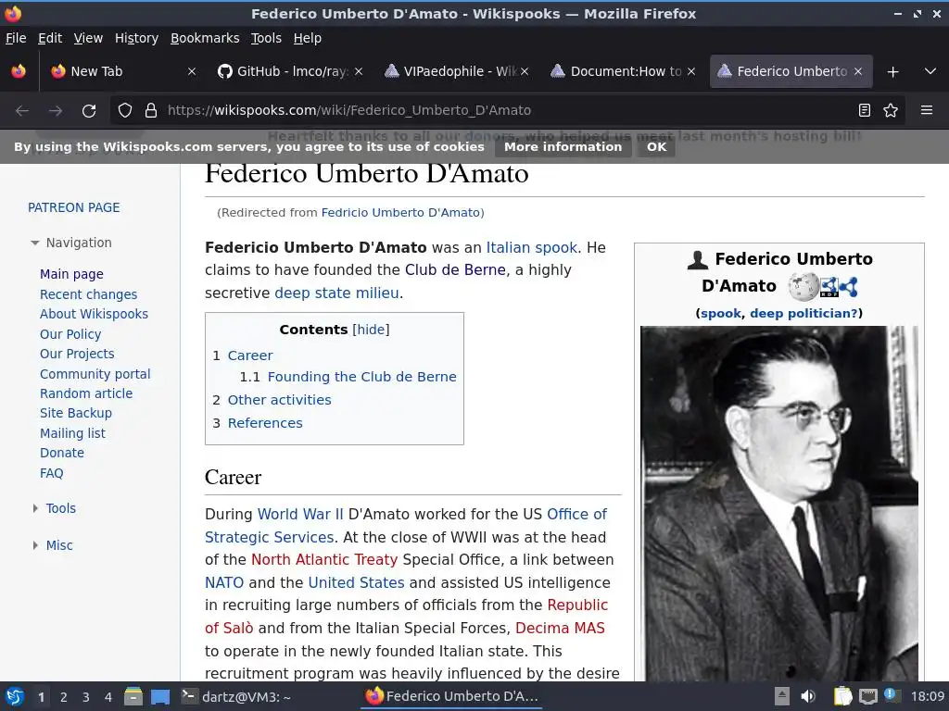Open the deep politician? infobox link
Viewport: 949px width, 711px height.
(x=803, y=313)
